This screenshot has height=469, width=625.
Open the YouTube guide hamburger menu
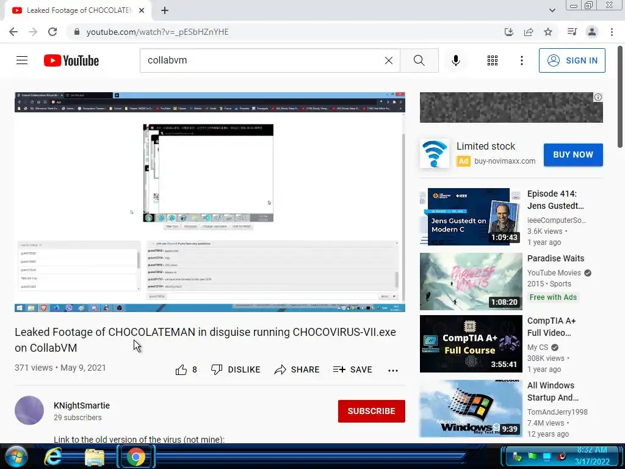[22, 60]
